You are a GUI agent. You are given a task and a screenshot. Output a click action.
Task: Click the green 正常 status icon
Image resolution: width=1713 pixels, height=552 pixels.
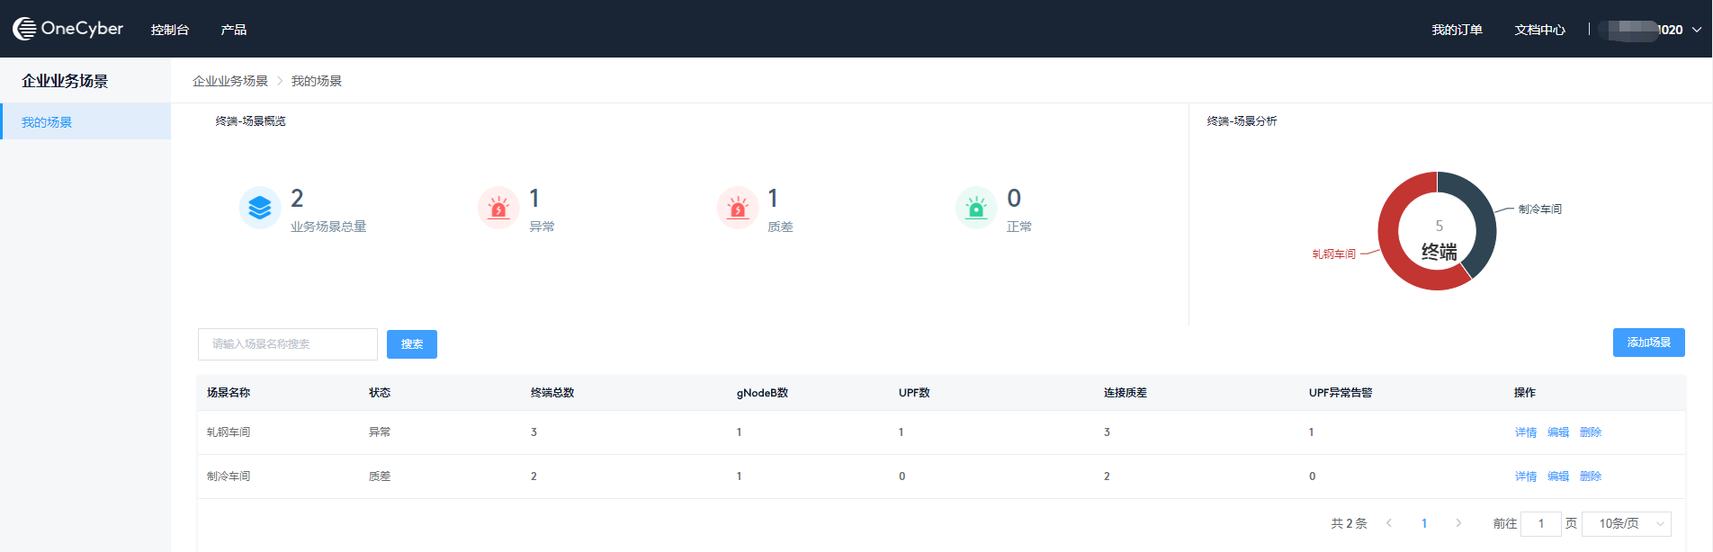pyautogui.click(x=976, y=208)
